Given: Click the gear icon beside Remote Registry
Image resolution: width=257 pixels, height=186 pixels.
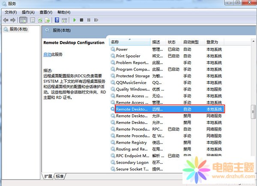Looking at the screenshot, I should [113, 142].
